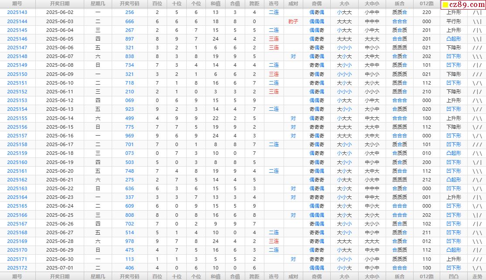This screenshot has height=280, width=486.
Task: Click winning number 666
Action: tap(130, 21)
